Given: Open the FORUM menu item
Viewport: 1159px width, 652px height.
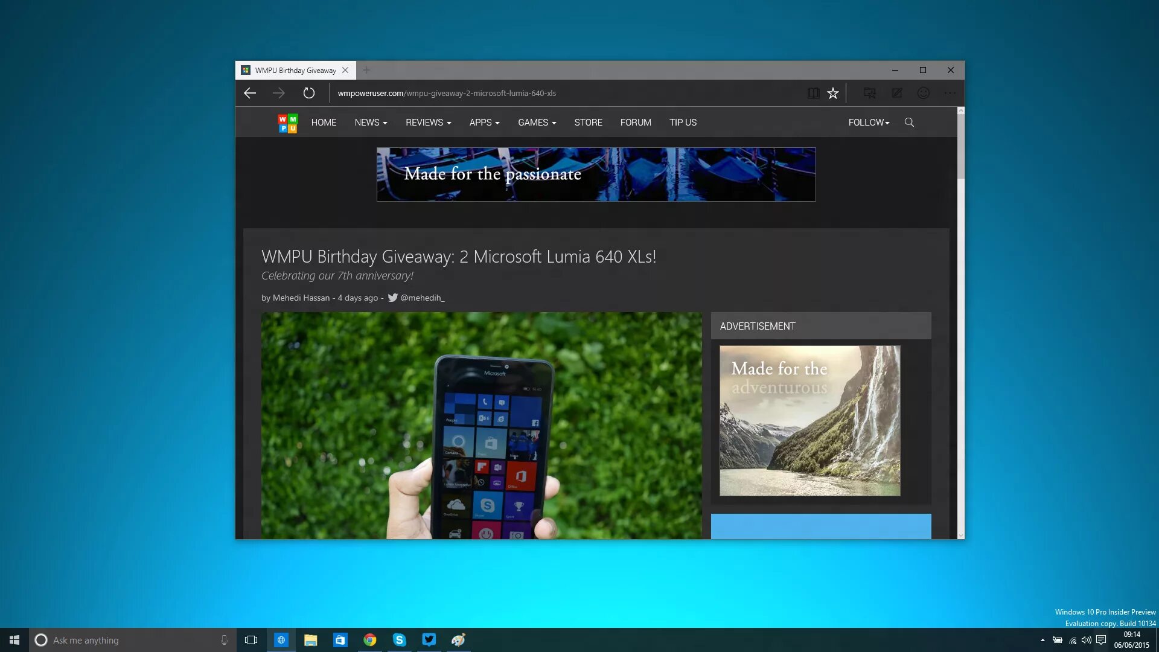Looking at the screenshot, I should [x=635, y=122].
